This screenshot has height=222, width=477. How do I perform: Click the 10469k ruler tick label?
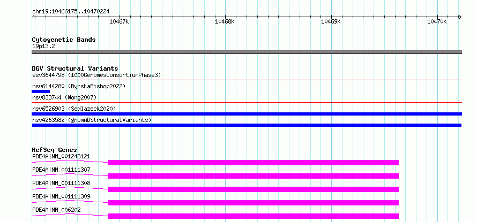click(331, 21)
